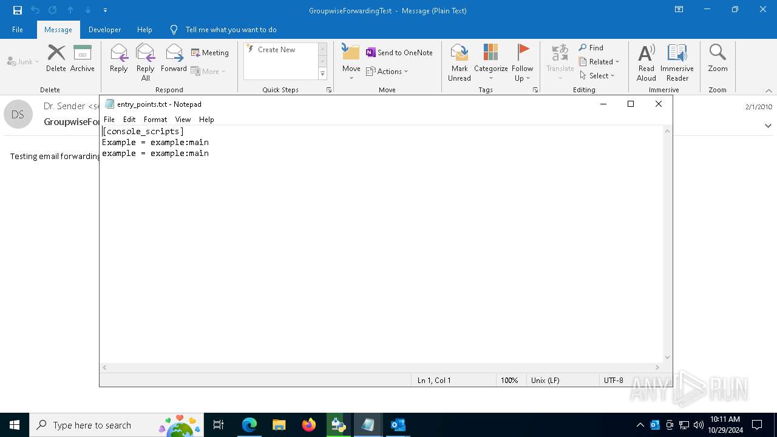Launch Immersive Reader

677,62
